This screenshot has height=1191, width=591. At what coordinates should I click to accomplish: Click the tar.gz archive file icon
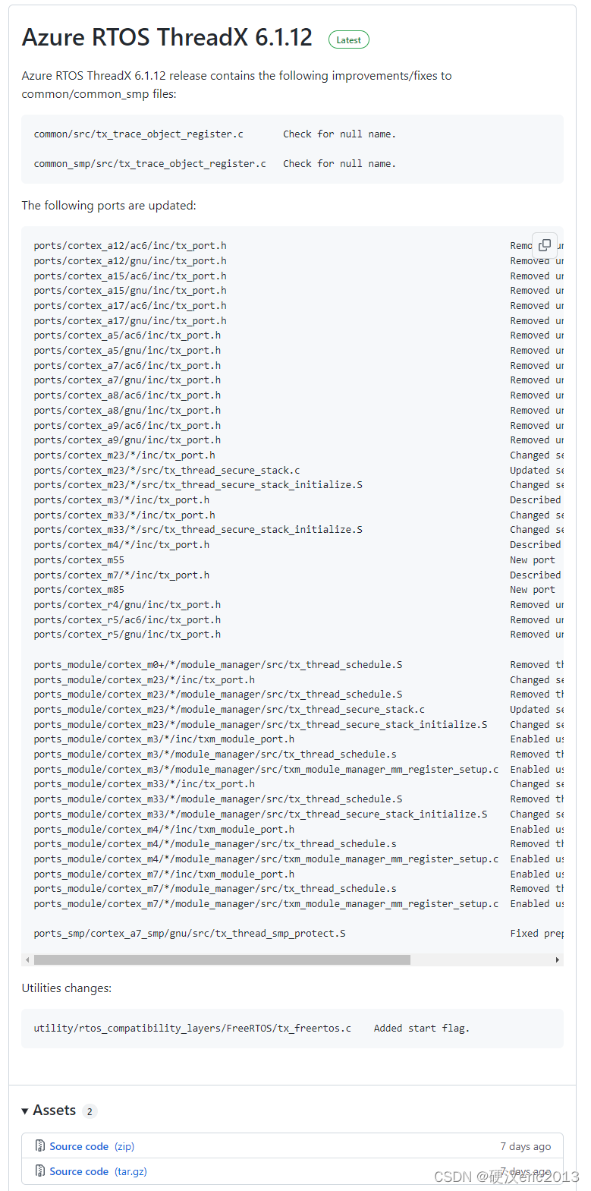[40, 1171]
